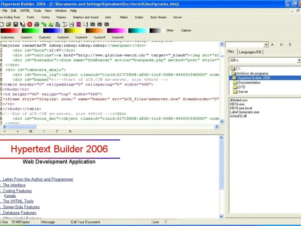Save the document with the floppy disk icon
The height and width of the screenshot is (226, 301).
click(x=15, y=24)
